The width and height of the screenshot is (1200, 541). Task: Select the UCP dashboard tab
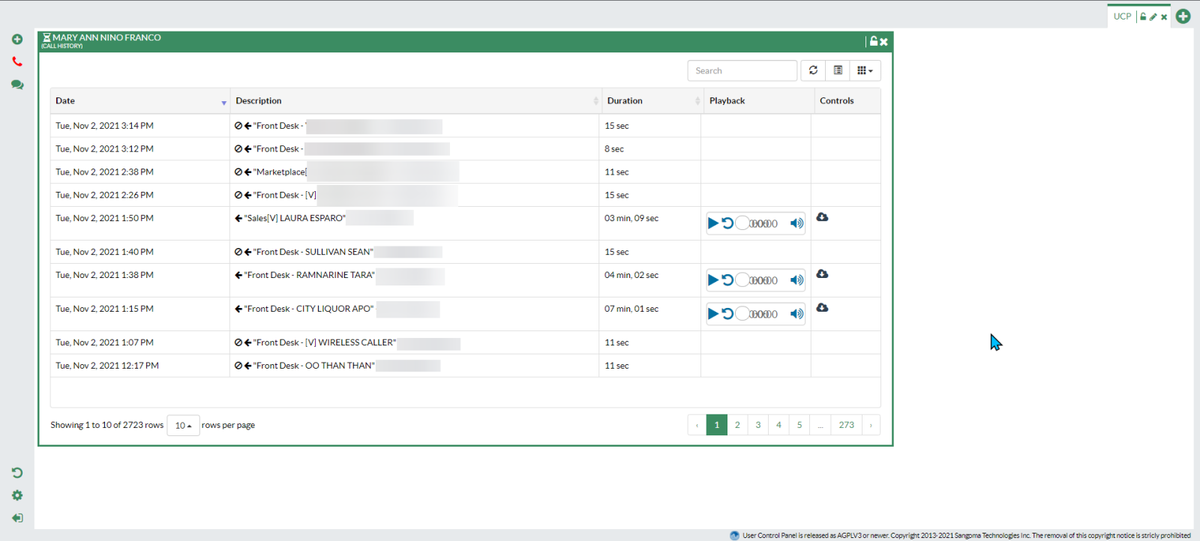coord(1122,16)
